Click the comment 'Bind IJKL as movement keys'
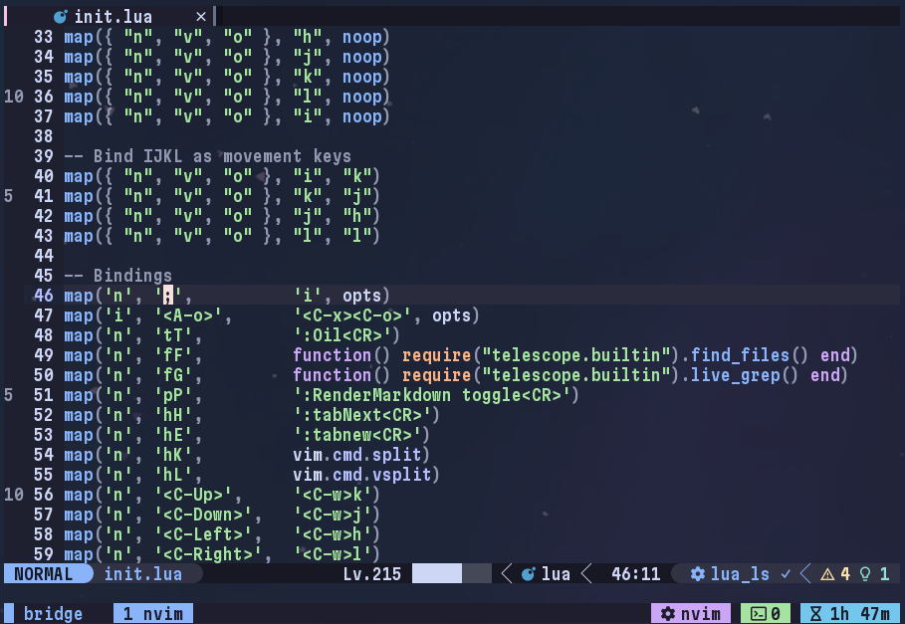905x624 pixels. pos(222,156)
